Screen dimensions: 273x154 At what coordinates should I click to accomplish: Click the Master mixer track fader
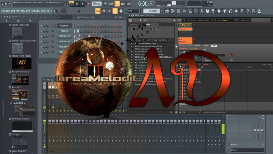45,122
